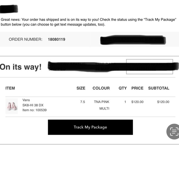The width and height of the screenshot is (179, 179).
Task: Select the 7.5 size value
Action: [82, 102]
